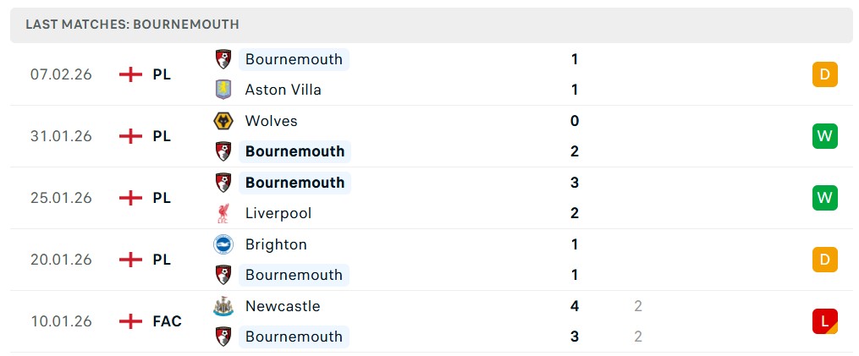This screenshot has height=356, width=859.
Task: Open the Newcastle team link
Action: pos(283,306)
